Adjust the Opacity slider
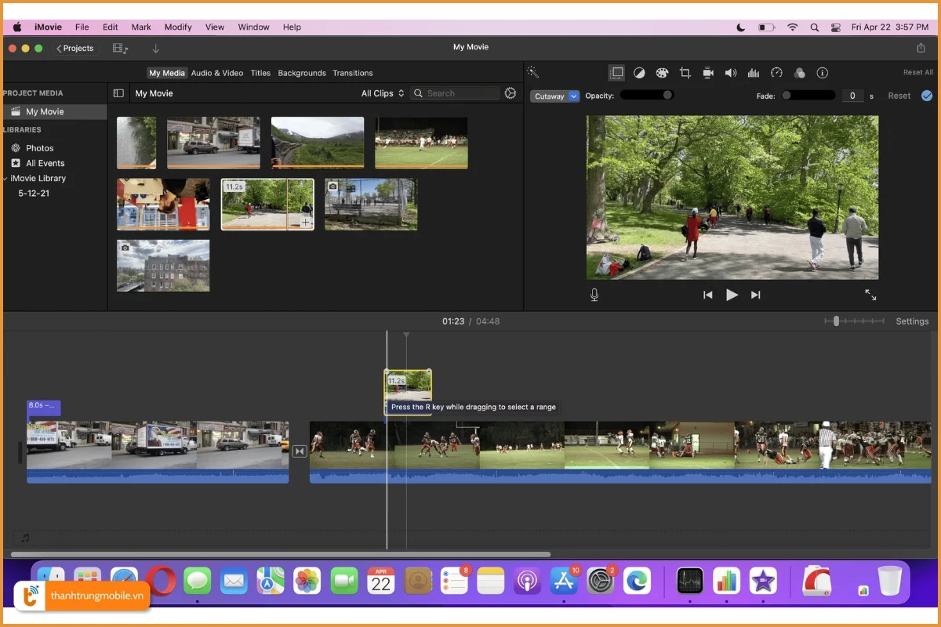 (646, 95)
